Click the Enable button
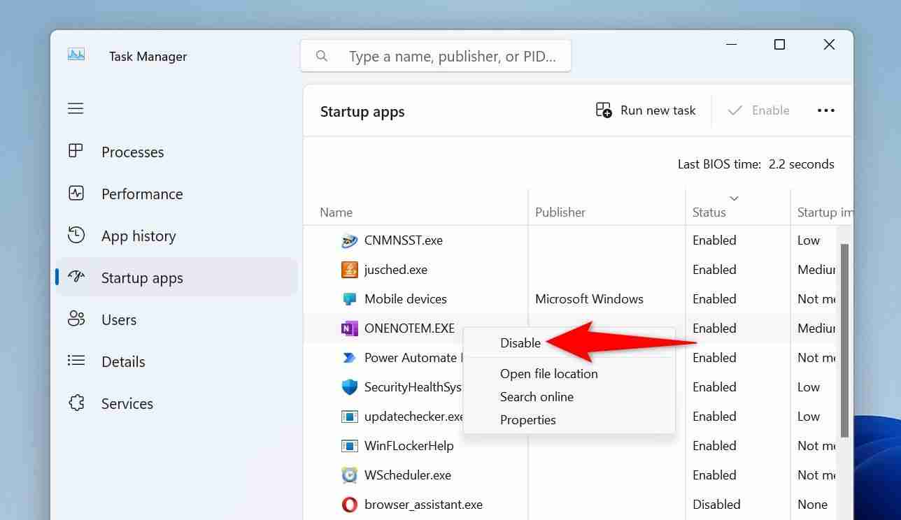The height and width of the screenshot is (520, 901). click(x=760, y=110)
